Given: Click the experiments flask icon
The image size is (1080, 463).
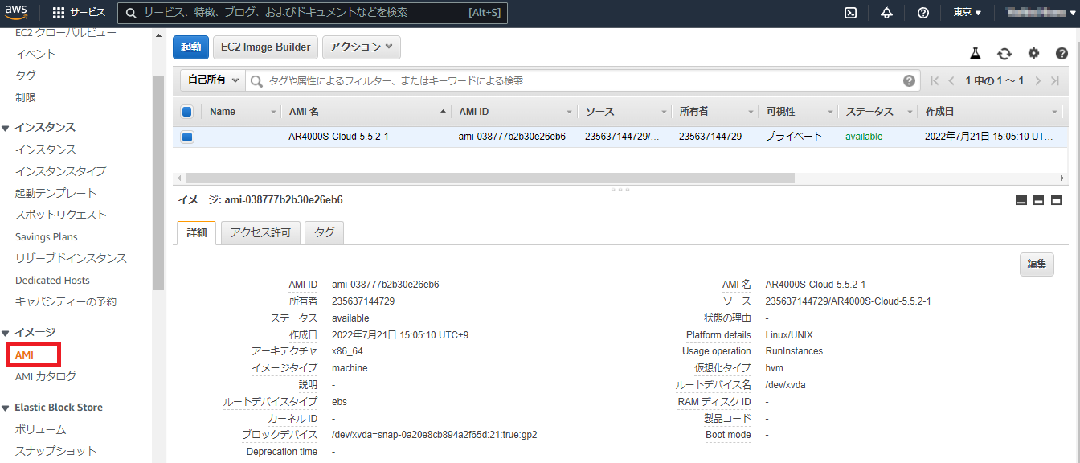Looking at the screenshot, I should click(x=976, y=54).
